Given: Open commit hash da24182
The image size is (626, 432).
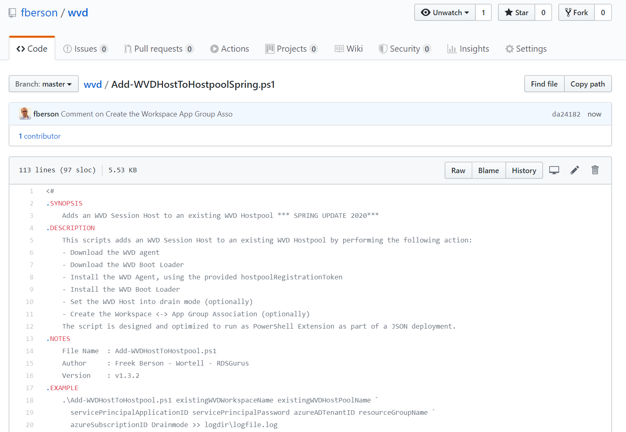Looking at the screenshot, I should click(x=566, y=114).
